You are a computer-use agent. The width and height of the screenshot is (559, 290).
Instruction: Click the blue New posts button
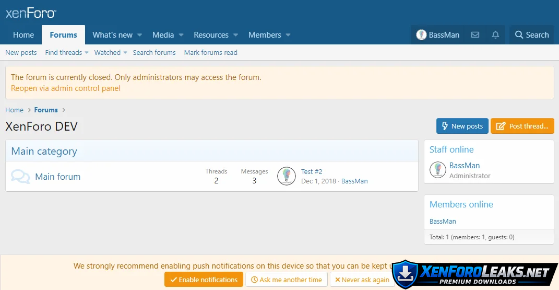click(462, 126)
